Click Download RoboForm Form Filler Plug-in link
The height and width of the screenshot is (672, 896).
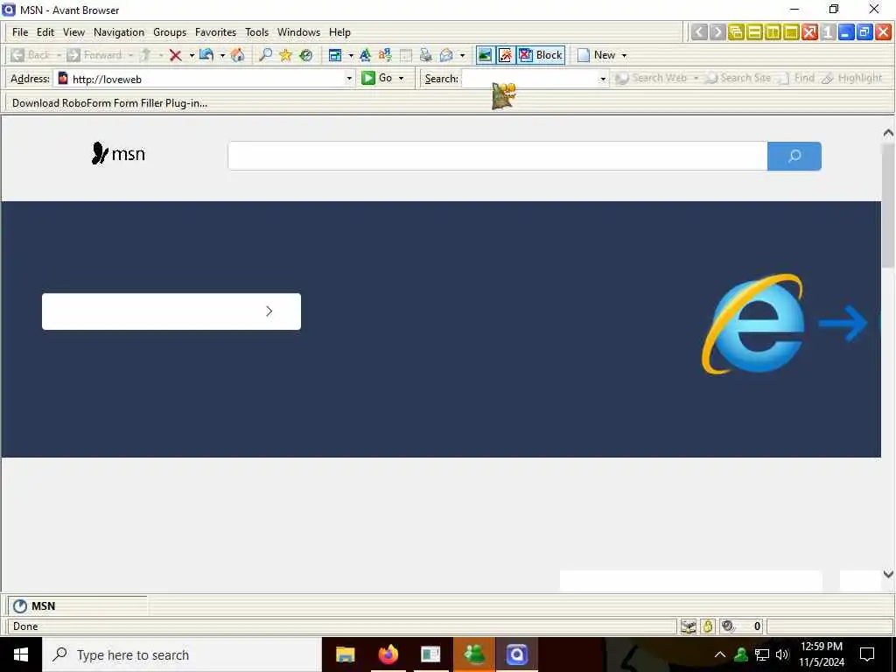coord(109,103)
